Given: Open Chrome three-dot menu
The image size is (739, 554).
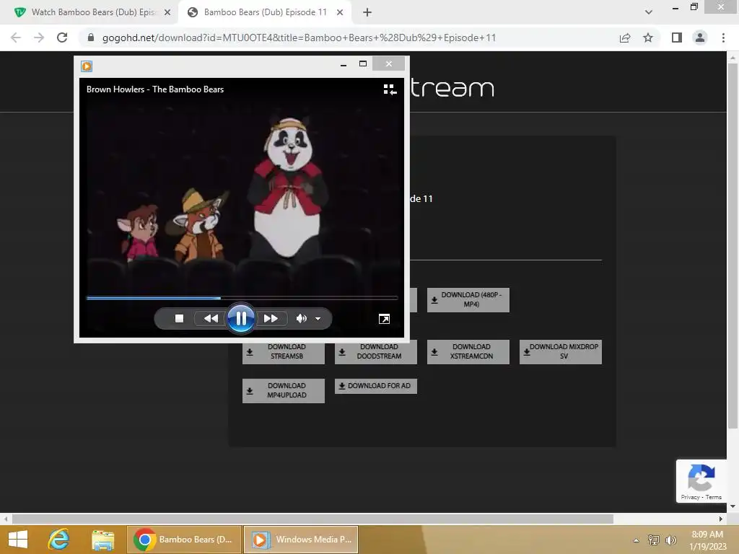Looking at the screenshot, I should click(723, 38).
